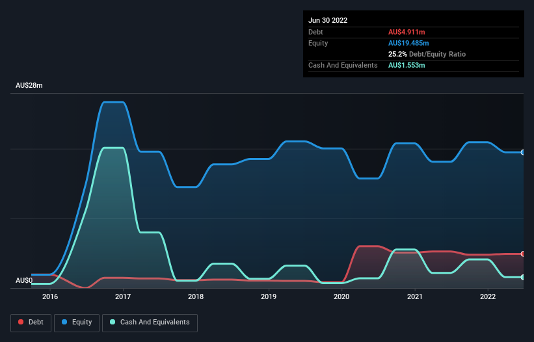This screenshot has height=342, width=534.
Task: Click the 2016 axis label
Action: [x=50, y=296]
